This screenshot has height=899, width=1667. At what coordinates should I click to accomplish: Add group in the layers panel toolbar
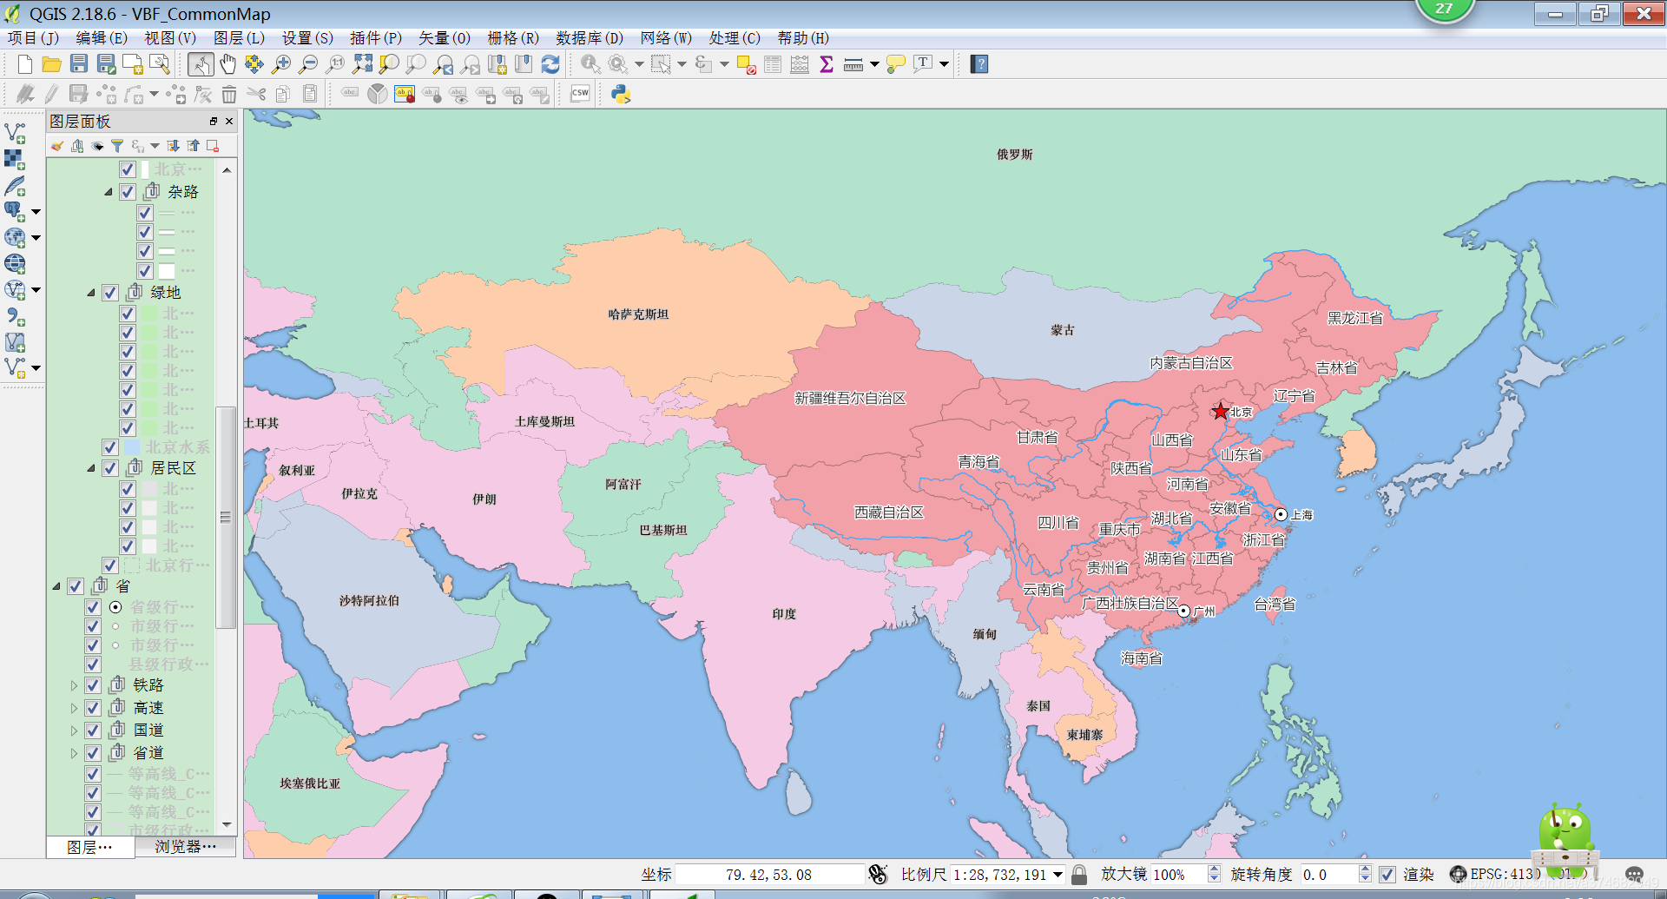77,146
